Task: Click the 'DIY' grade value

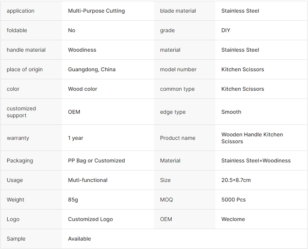Action: point(226,30)
